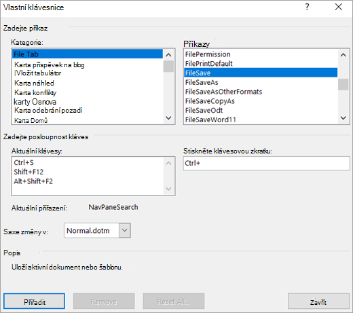The image size is (353, 313).
Task: Click the Přiřadit button
Action: point(34,301)
